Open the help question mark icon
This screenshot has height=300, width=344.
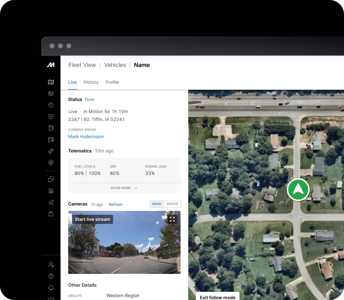pyautogui.click(x=51, y=276)
